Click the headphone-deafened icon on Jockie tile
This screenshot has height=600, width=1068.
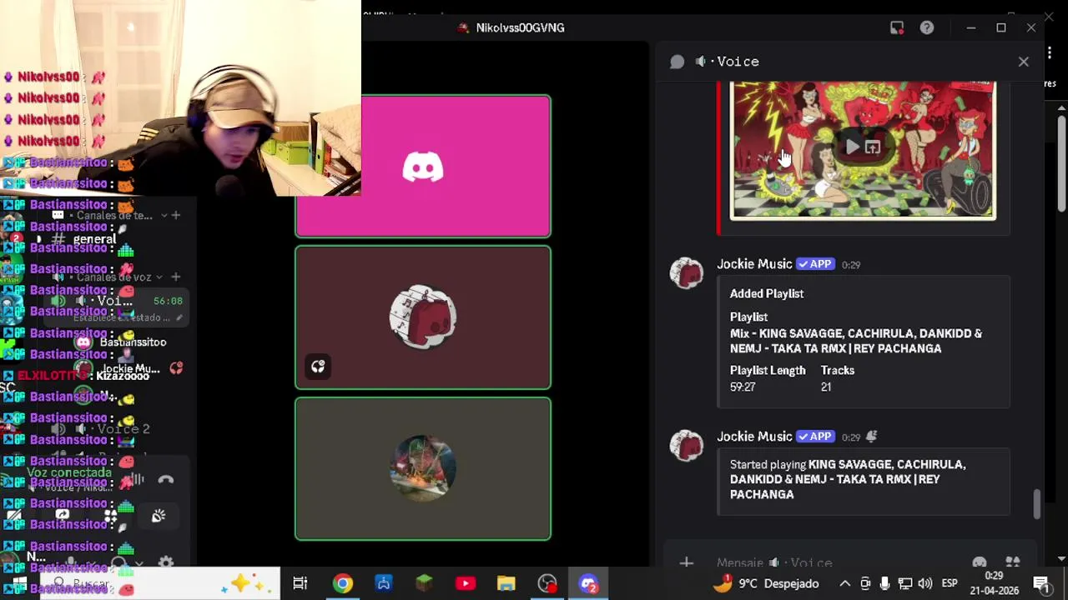coord(318,367)
